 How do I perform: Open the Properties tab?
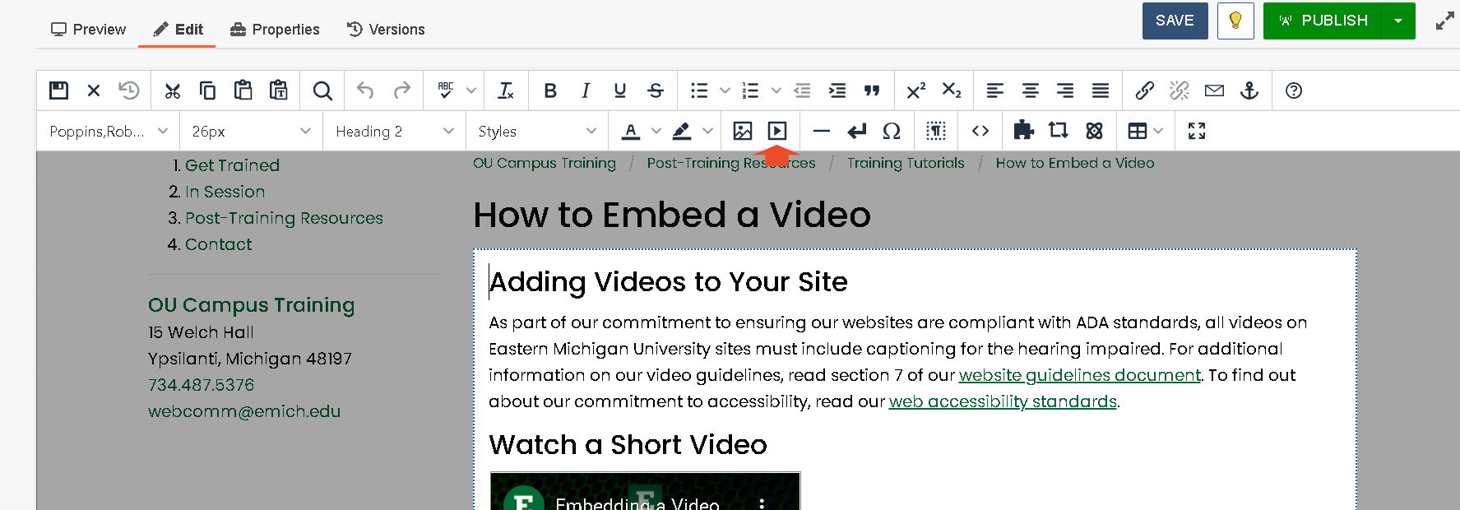point(275,30)
